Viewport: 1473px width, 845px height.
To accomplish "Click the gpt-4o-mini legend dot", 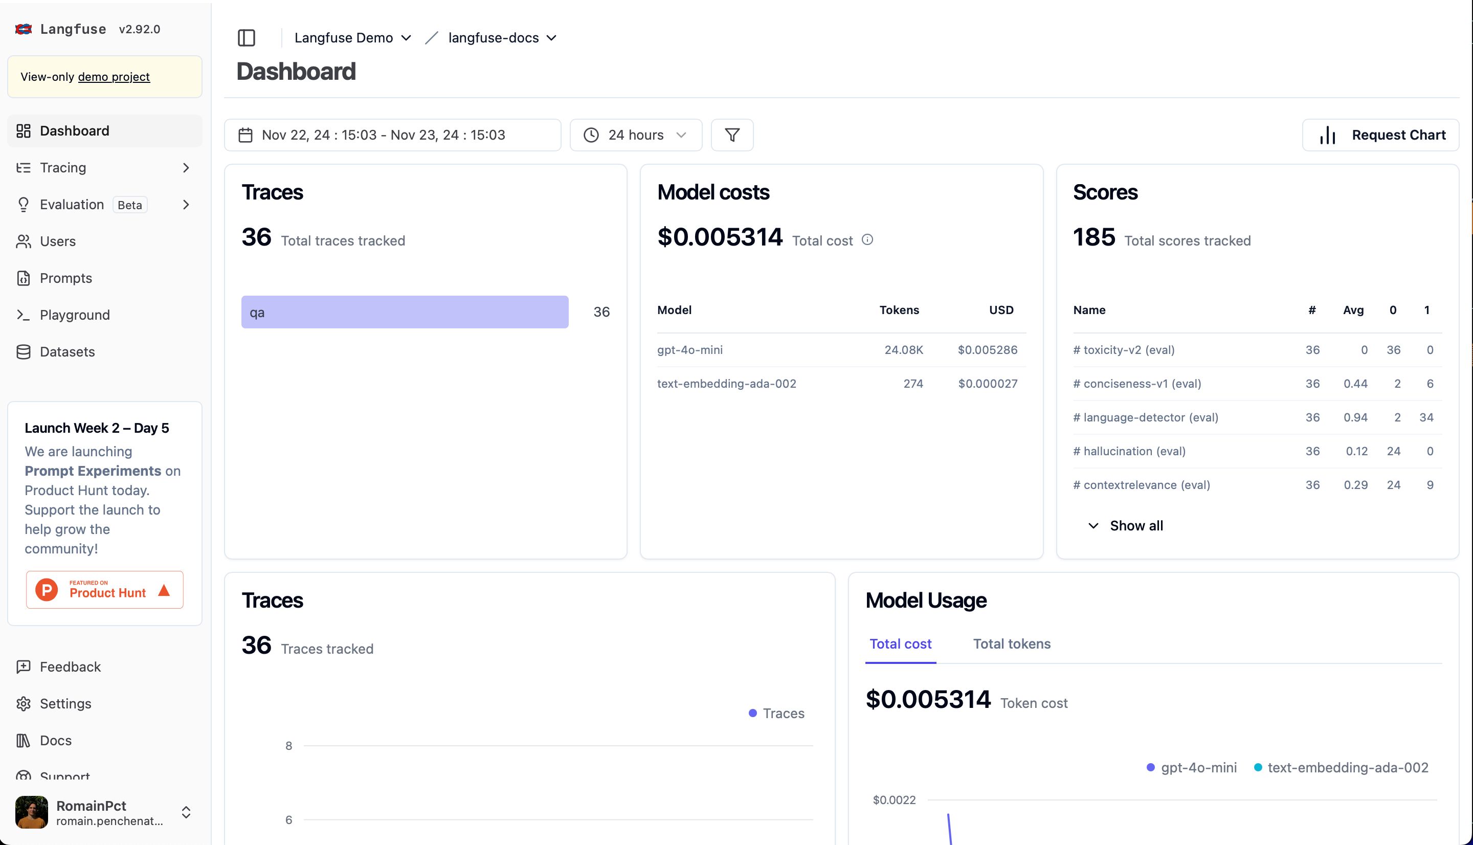I will click(1150, 767).
